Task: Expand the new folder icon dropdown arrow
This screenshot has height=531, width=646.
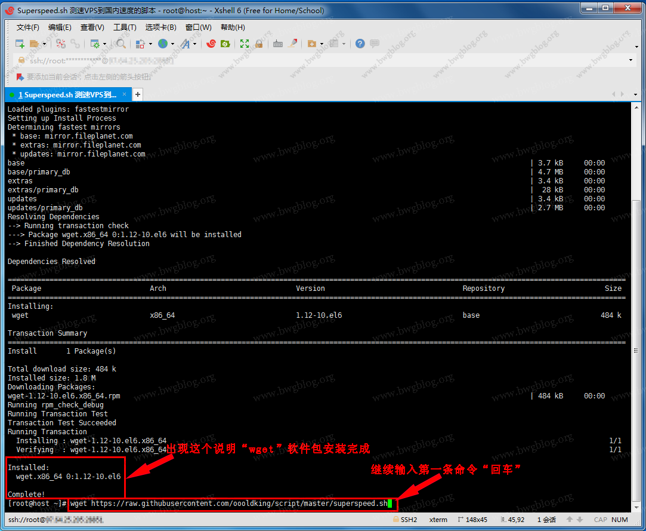Action: [x=322, y=44]
